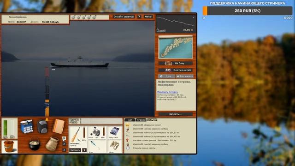Click the 'Леска оборвалась' status message

[x=18, y=17]
